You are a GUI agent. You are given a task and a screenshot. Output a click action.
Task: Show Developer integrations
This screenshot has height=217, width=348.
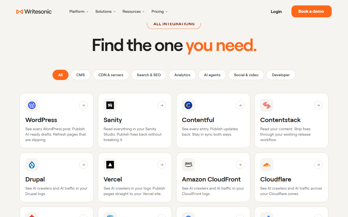tap(281, 75)
